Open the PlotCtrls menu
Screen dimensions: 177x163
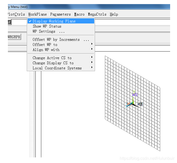[x=17, y=14]
